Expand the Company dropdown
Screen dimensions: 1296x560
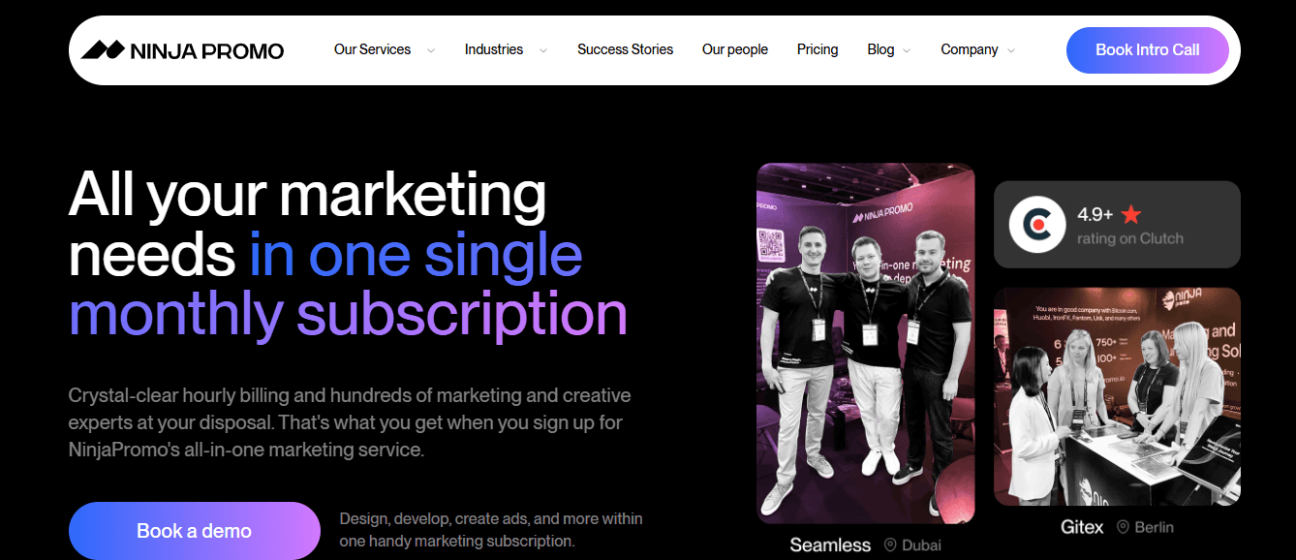coord(969,48)
